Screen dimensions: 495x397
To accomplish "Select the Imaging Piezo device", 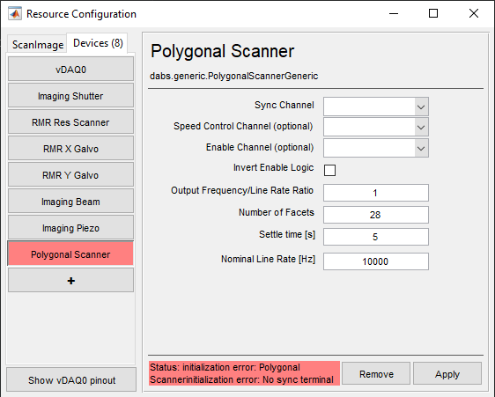I will point(70,227).
